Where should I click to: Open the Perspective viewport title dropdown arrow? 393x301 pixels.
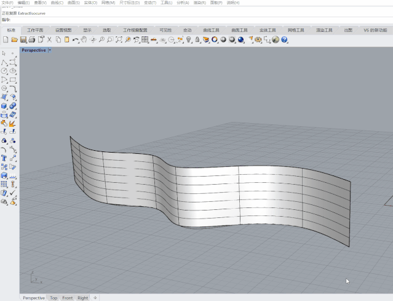50,50
